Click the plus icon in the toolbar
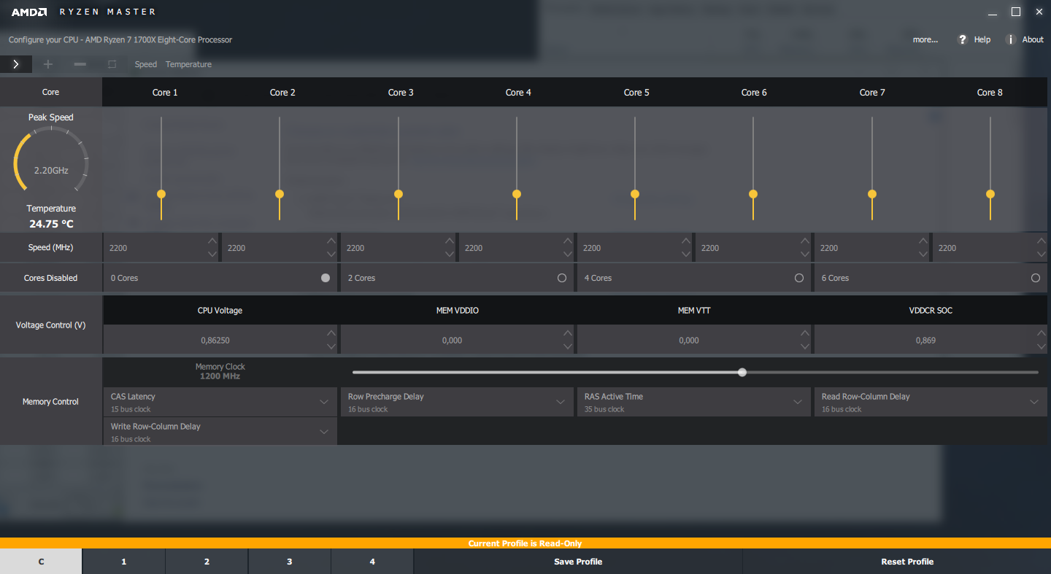 (48, 64)
